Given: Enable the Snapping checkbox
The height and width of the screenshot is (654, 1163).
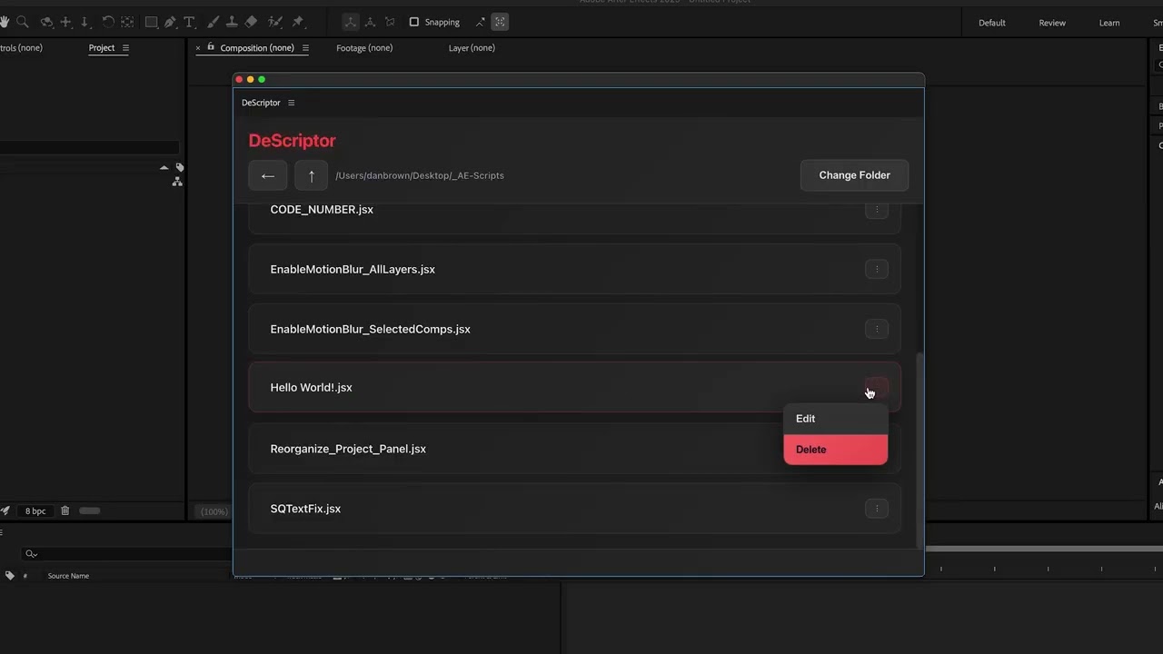Looking at the screenshot, I should 414,22.
